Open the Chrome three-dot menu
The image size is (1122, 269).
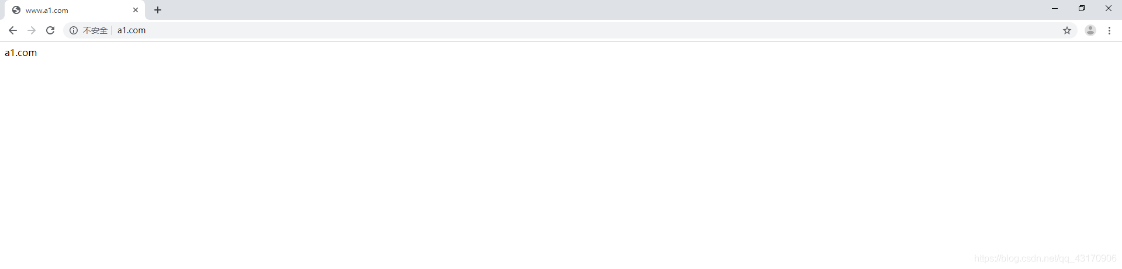tap(1110, 30)
